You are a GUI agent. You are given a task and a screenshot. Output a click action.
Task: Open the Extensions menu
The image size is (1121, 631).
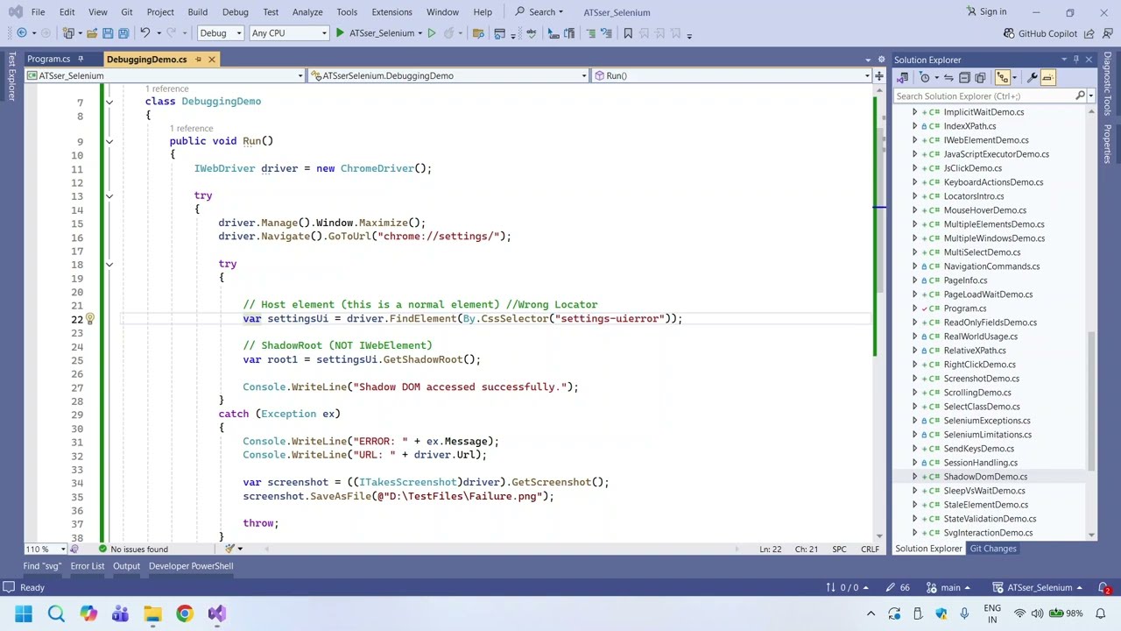[391, 12]
